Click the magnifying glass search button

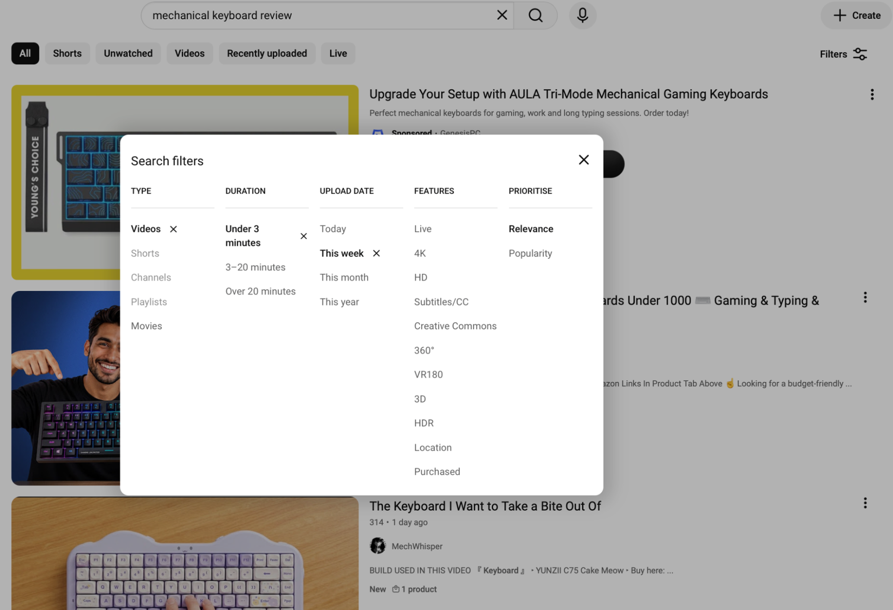(535, 15)
